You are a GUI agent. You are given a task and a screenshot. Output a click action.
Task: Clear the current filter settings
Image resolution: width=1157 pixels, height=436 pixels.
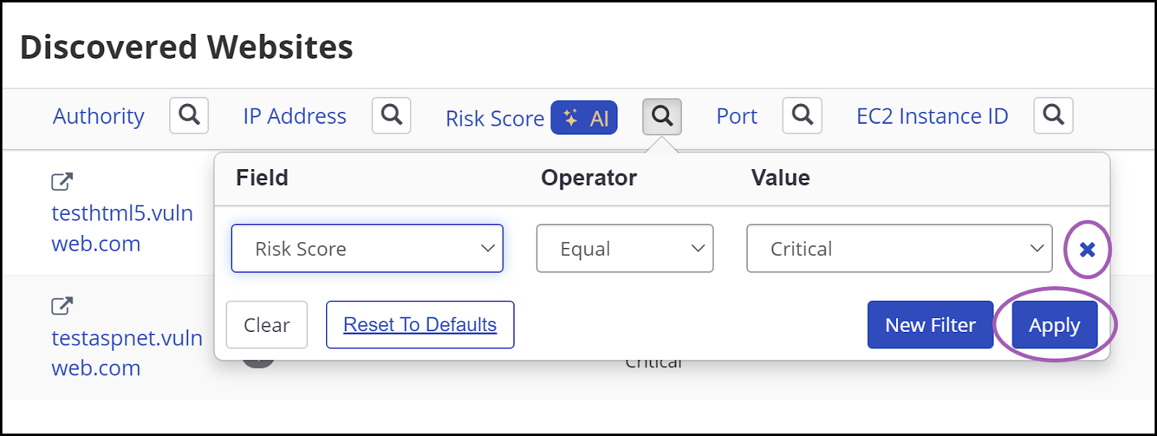coord(266,325)
